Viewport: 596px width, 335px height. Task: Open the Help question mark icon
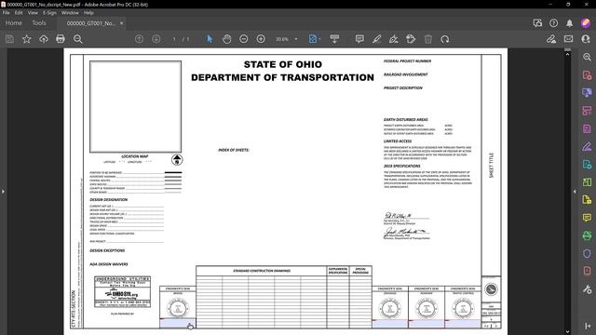(553, 23)
